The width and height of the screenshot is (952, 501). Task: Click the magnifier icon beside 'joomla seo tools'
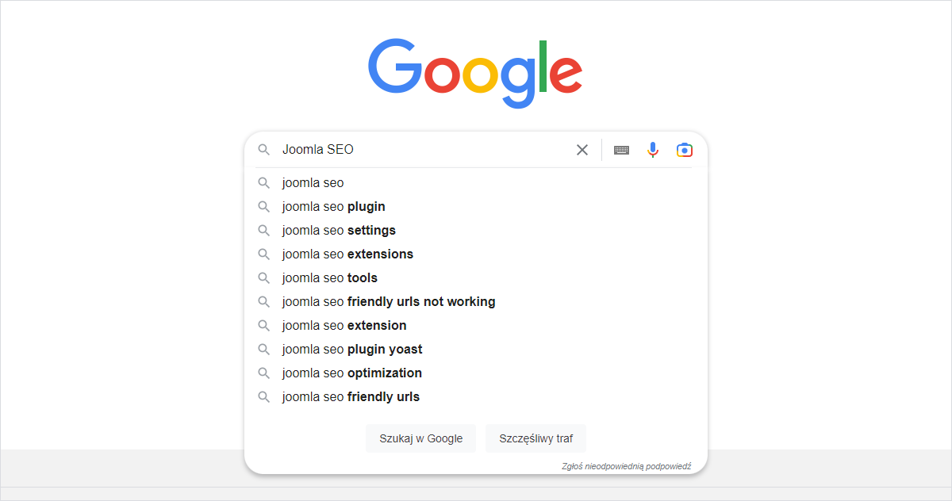pyautogui.click(x=263, y=277)
